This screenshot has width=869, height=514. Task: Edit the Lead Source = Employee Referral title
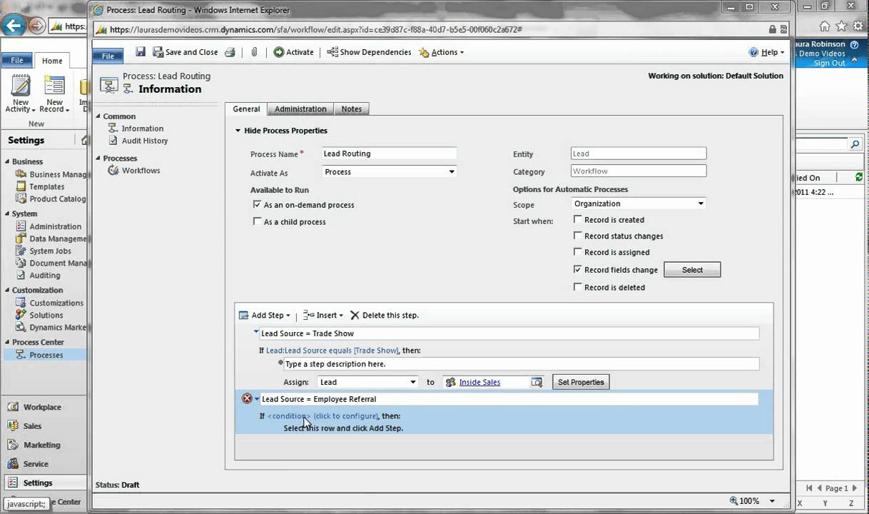[x=509, y=399]
